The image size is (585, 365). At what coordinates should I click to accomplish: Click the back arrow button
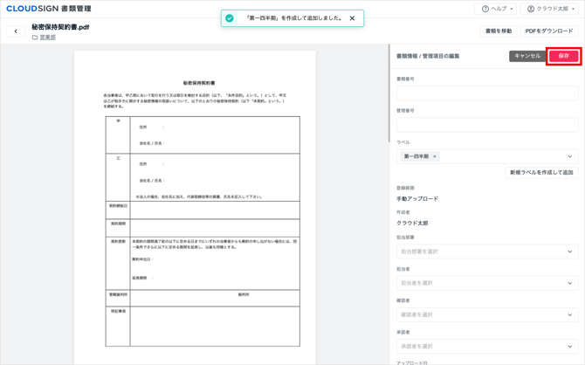point(16,31)
